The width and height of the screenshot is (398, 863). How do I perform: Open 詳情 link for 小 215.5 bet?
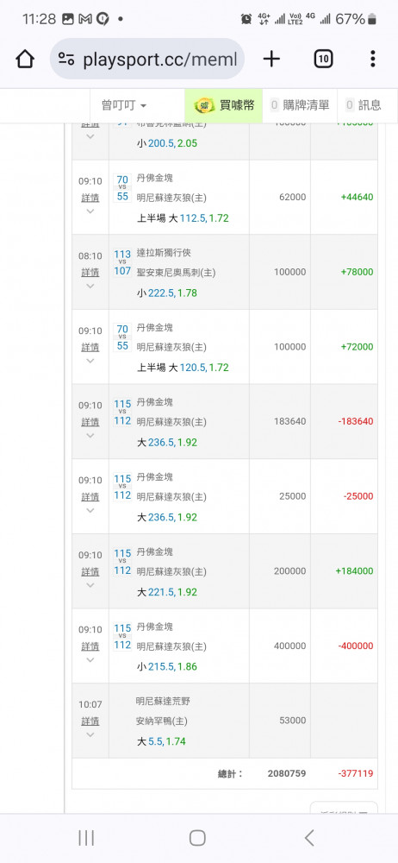pyautogui.click(x=90, y=646)
